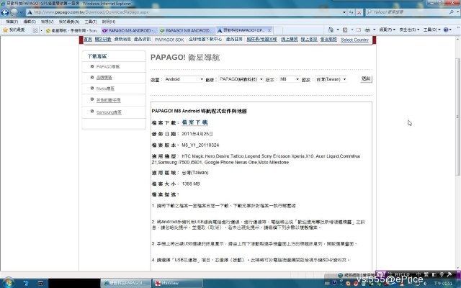Click the 檔案下載 download link

click(x=194, y=122)
